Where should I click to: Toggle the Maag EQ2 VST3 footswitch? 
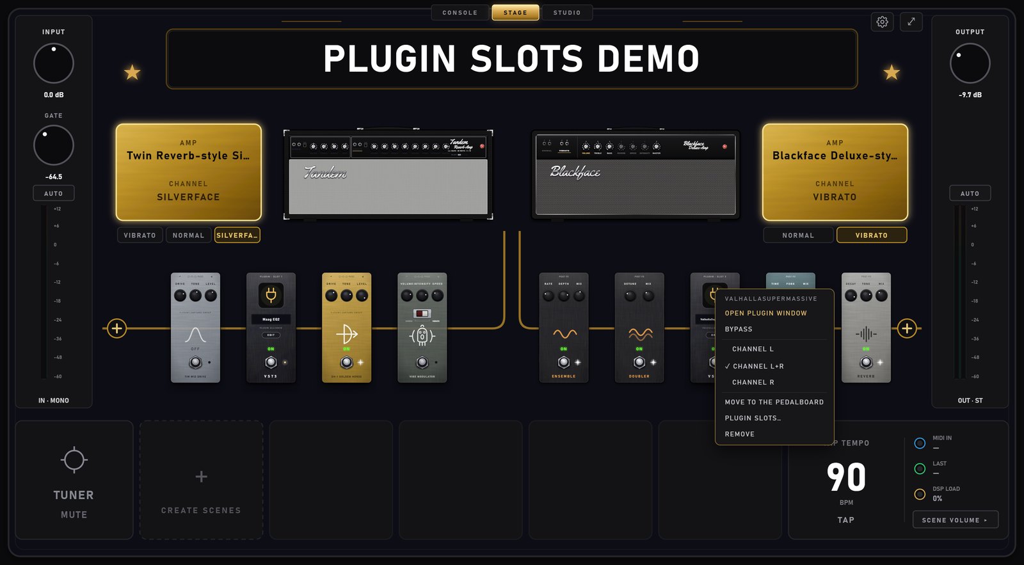[271, 362]
